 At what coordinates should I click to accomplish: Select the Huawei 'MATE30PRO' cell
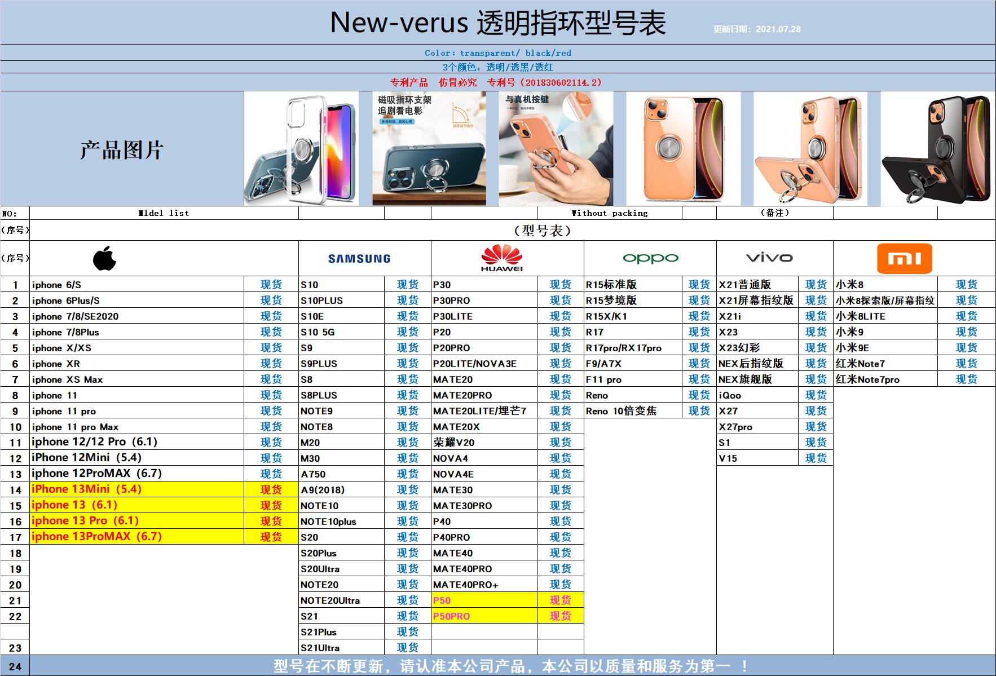click(x=484, y=505)
